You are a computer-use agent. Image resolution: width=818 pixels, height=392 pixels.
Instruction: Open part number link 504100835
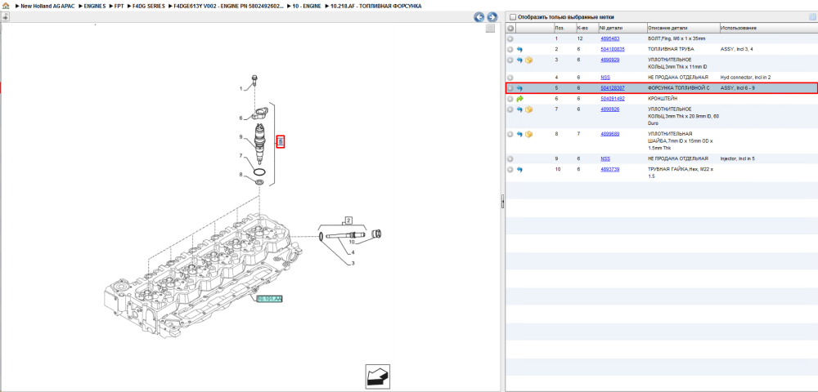tap(613, 49)
